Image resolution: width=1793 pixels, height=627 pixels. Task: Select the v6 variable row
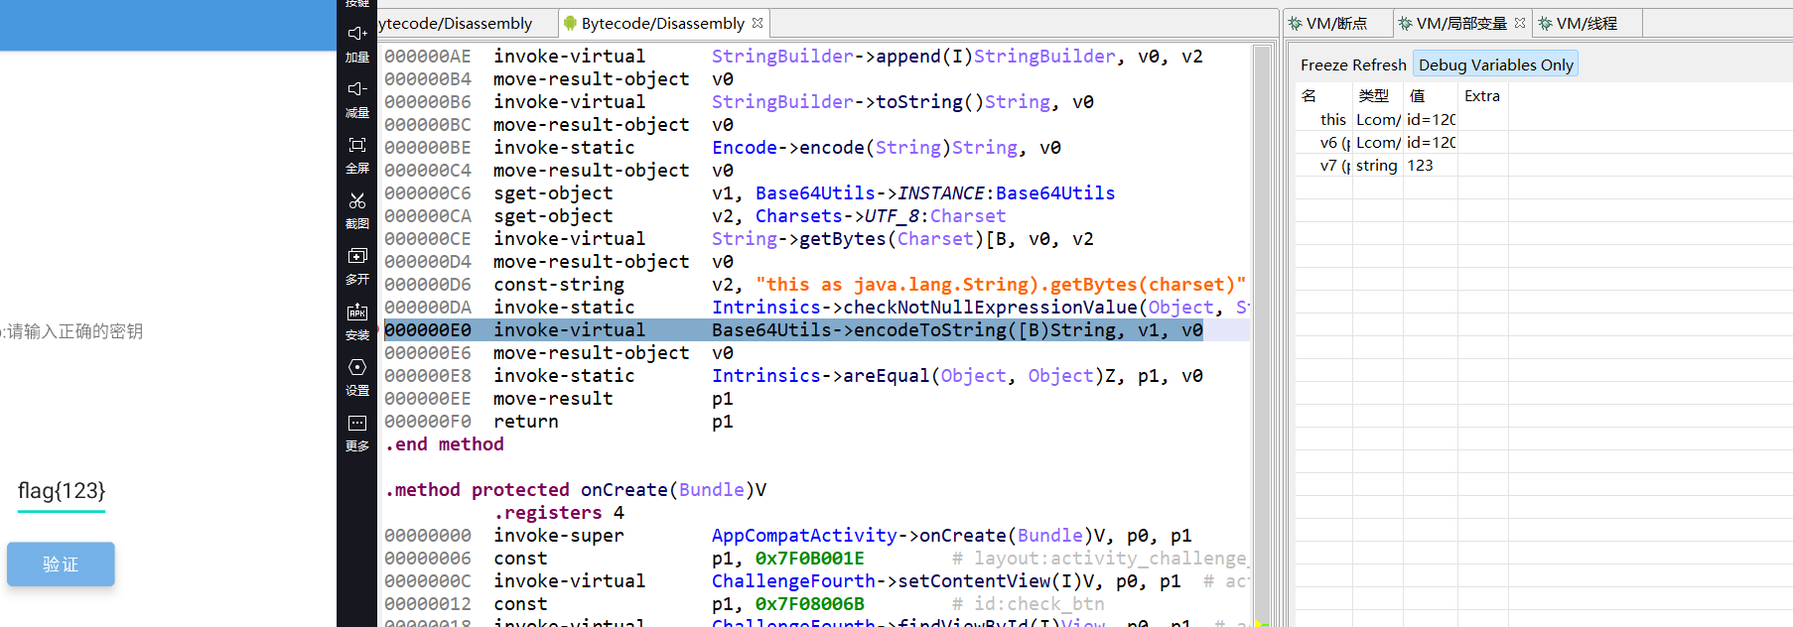(1402, 142)
